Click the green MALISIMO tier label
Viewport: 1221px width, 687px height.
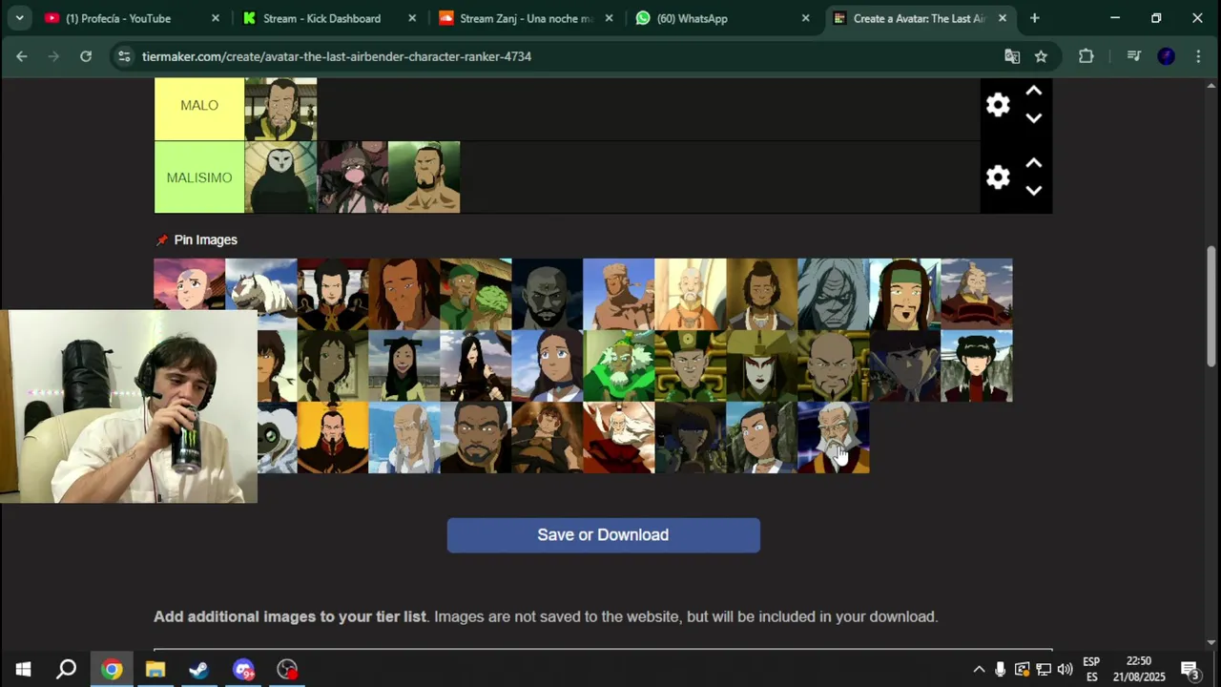pos(199,177)
